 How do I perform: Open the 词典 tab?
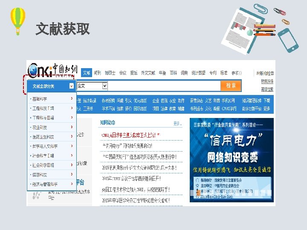[x=184, y=73]
